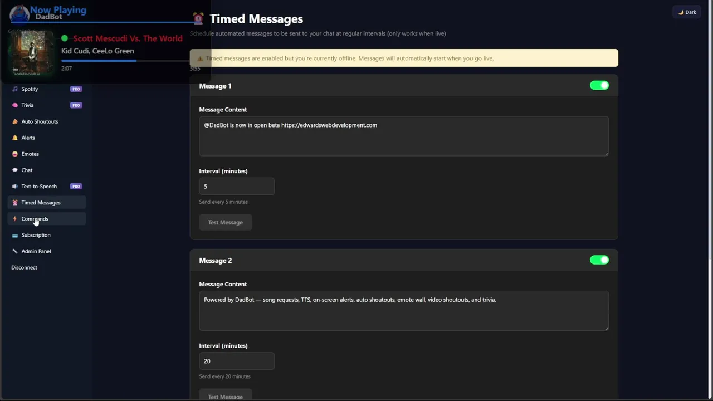Select Timed Messages in sidebar
713x401 pixels.
pos(47,203)
